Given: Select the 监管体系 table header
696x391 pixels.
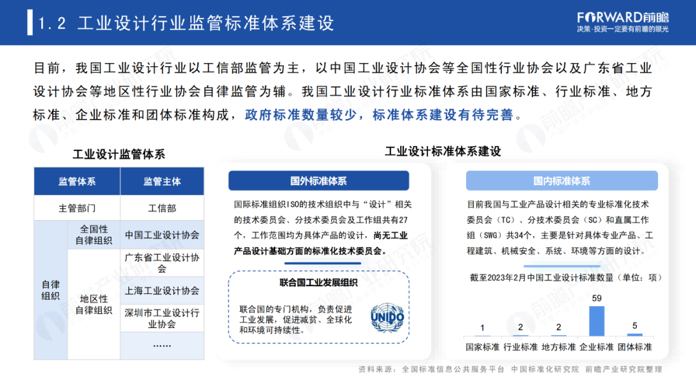Looking at the screenshot, I should (77, 181).
